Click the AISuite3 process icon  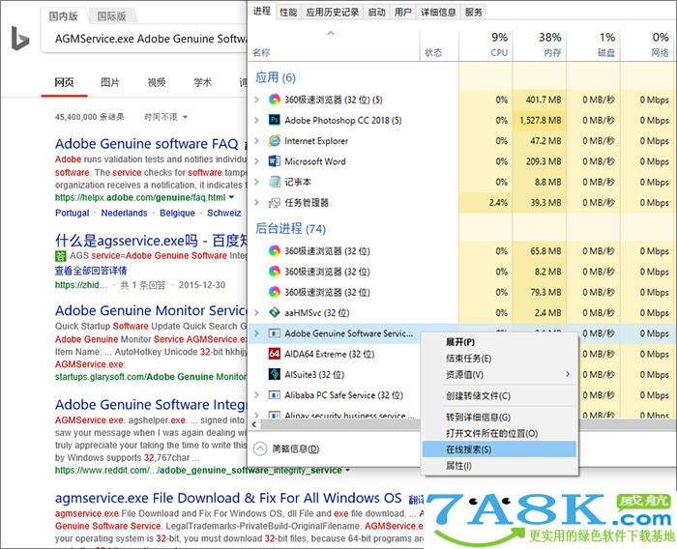point(274,374)
